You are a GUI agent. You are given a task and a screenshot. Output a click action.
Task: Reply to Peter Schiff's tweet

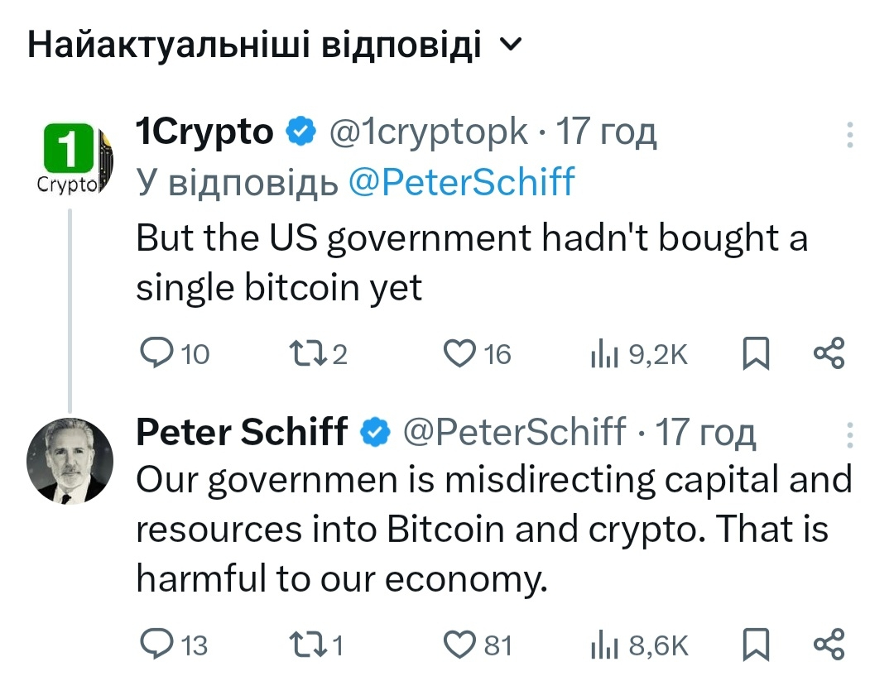(x=154, y=645)
